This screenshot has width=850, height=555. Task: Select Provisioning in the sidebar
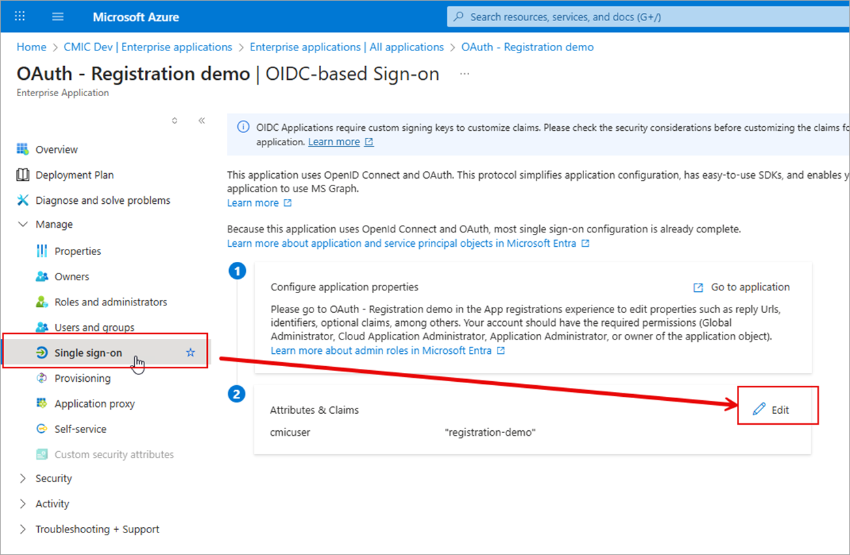(x=82, y=378)
